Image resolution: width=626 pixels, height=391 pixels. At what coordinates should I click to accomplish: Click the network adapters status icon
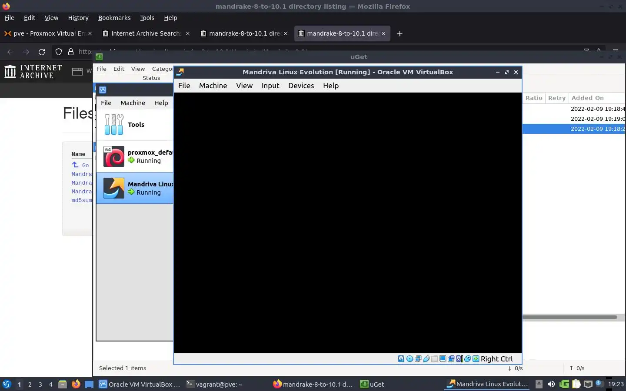pos(418,359)
